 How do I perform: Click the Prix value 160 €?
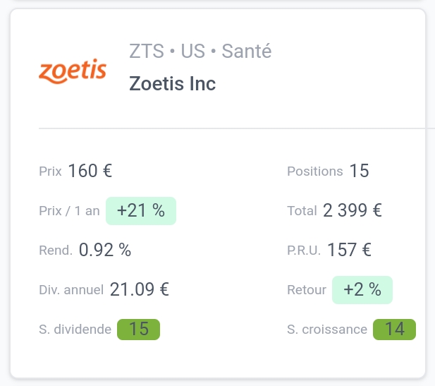tap(90, 171)
